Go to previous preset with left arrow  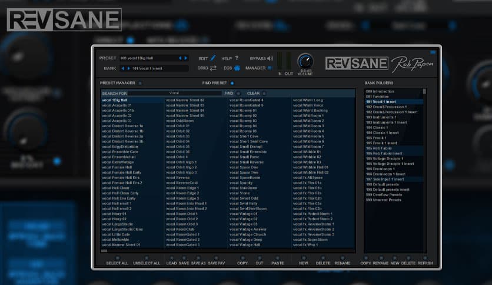point(180,58)
